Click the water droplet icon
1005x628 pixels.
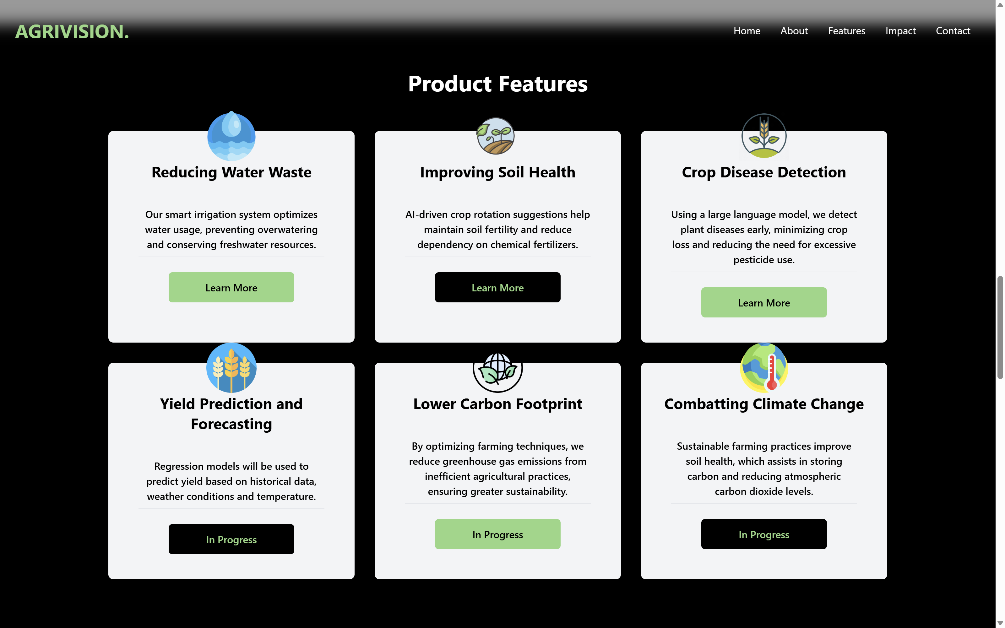coord(231,136)
